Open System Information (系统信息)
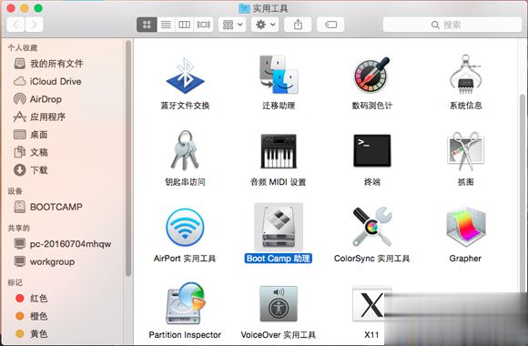This screenshot has height=346, width=528. coord(465,75)
